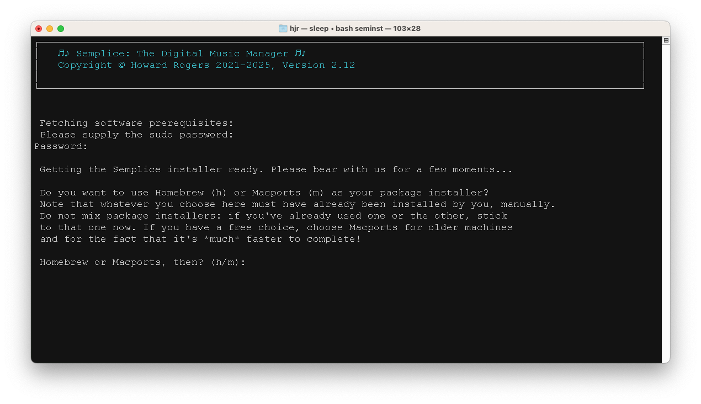Click the split-pane icon above the scrollbar
Screen dimensions: 701x404
point(665,40)
